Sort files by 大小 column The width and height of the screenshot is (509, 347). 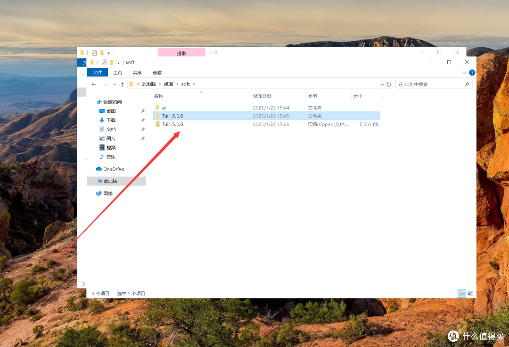358,96
